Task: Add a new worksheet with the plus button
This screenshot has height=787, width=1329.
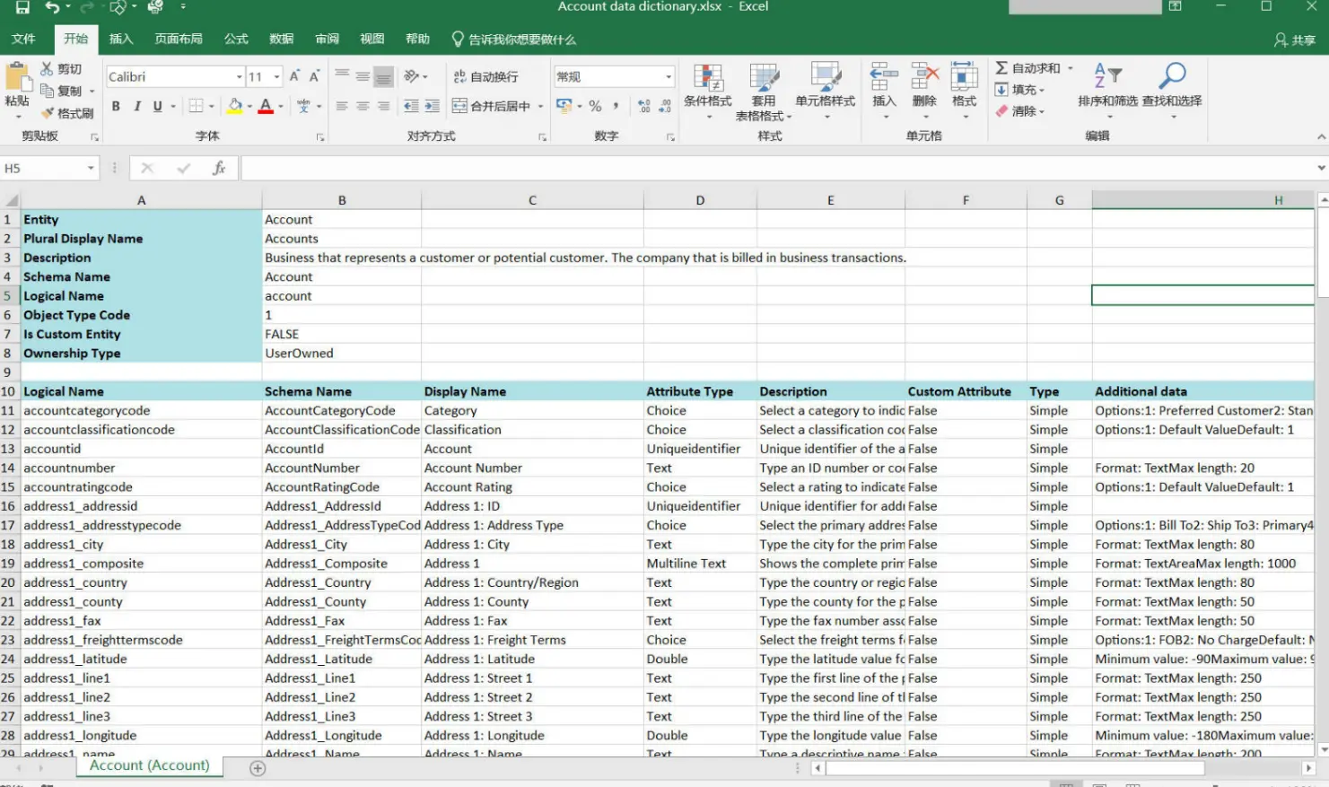Action: 257,767
